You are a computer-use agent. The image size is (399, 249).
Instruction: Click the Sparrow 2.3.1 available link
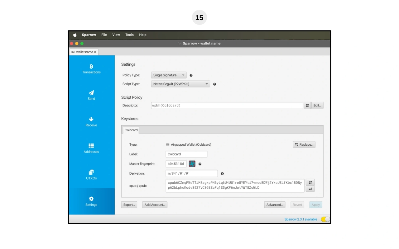[301, 219]
